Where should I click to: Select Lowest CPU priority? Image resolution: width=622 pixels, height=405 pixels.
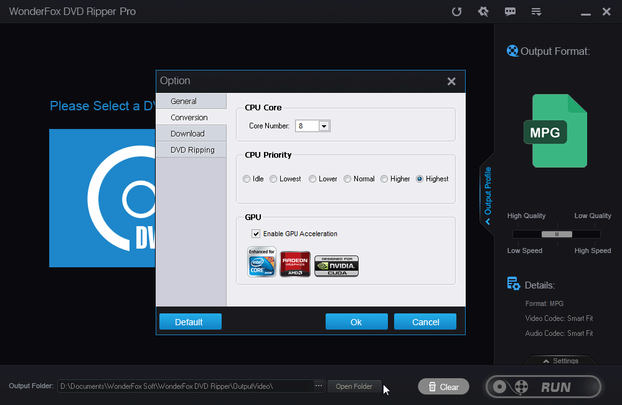pyautogui.click(x=273, y=179)
